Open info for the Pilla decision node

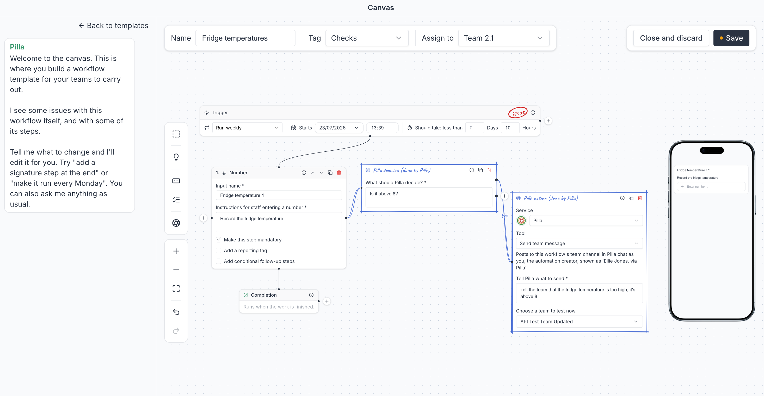[472, 170]
